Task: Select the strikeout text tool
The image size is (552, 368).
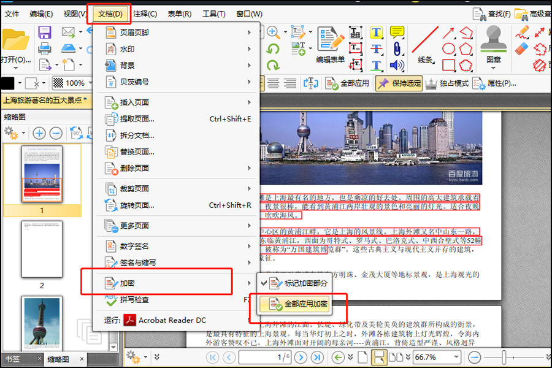Action: (377, 48)
